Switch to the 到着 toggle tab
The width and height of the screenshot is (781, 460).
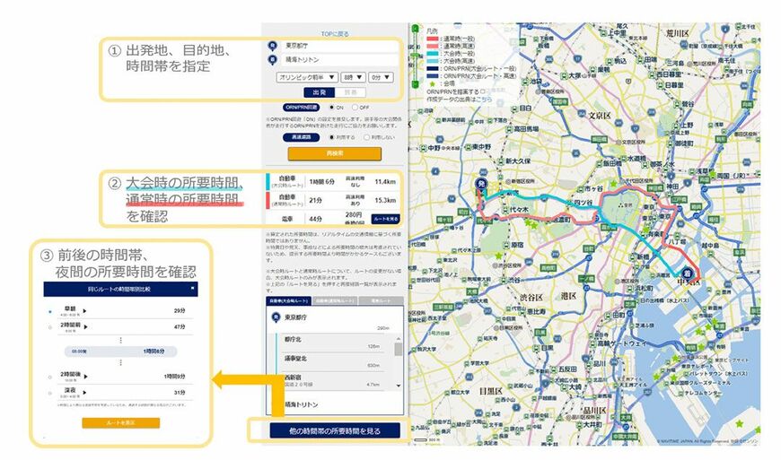click(x=351, y=92)
